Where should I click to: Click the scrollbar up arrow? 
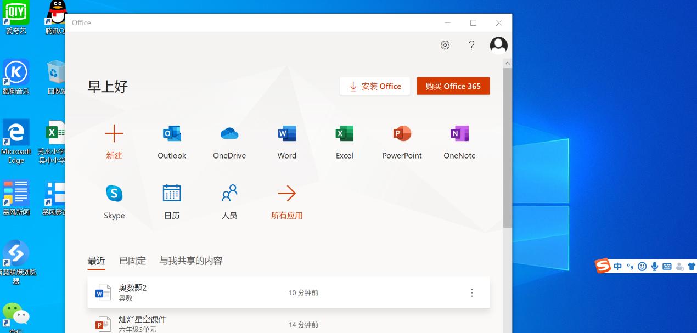[x=507, y=64]
